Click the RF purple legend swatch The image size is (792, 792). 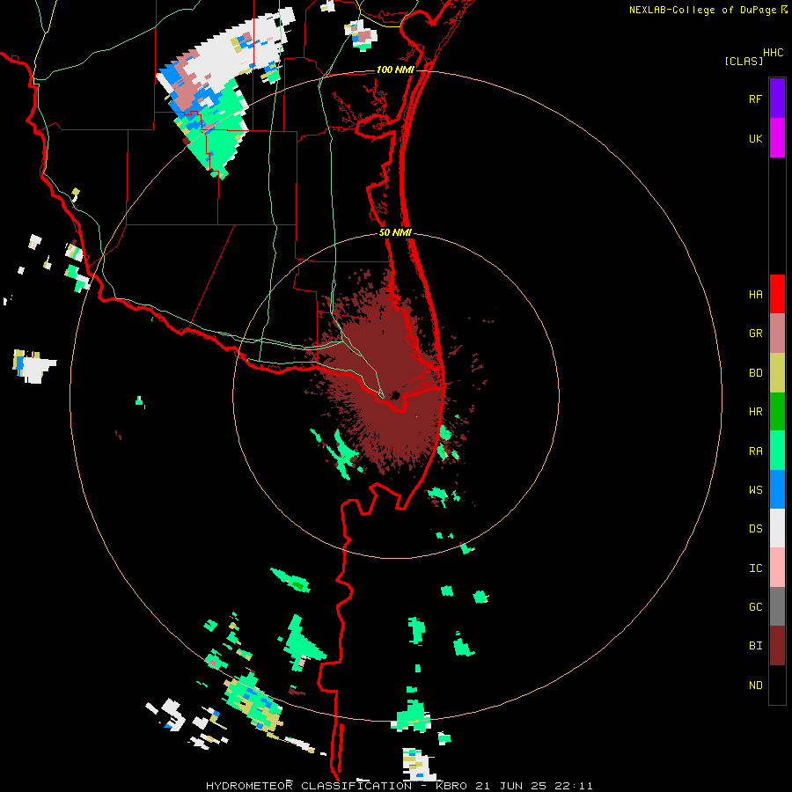pos(777,99)
